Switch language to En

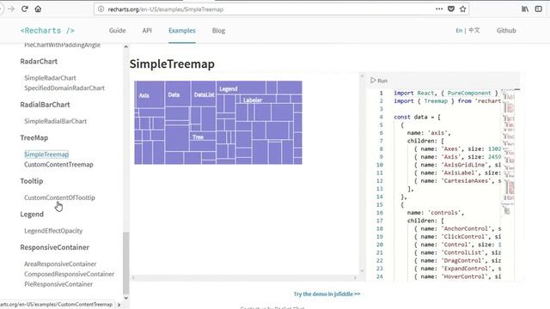(459, 31)
